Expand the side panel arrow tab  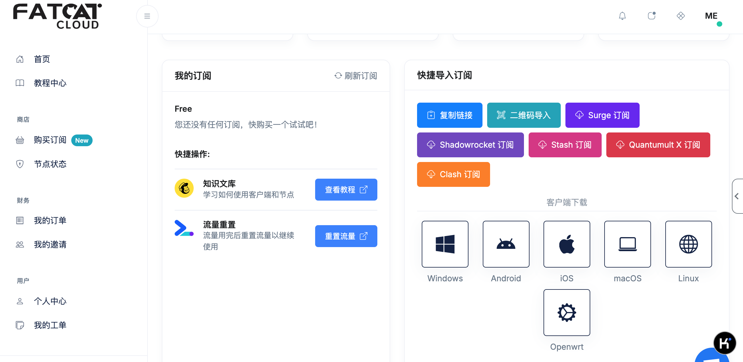click(x=737, y=196)
